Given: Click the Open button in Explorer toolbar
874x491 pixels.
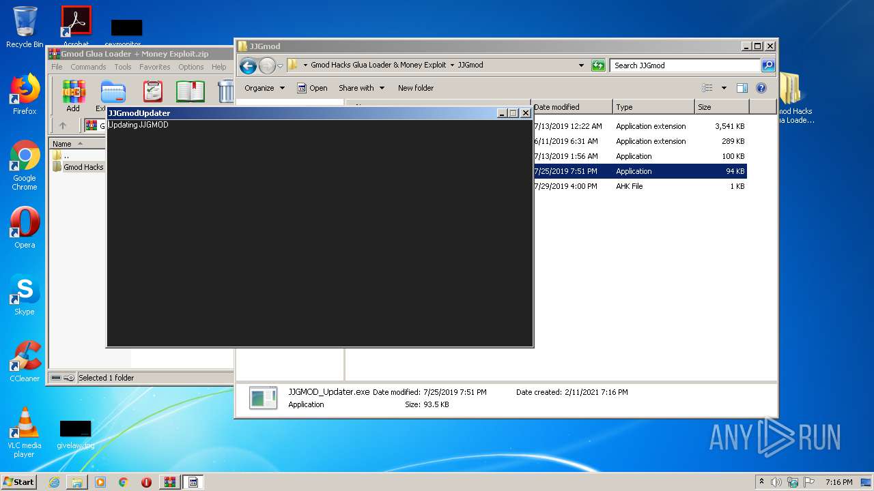Looking at the screenshot, I should (312, 88).
